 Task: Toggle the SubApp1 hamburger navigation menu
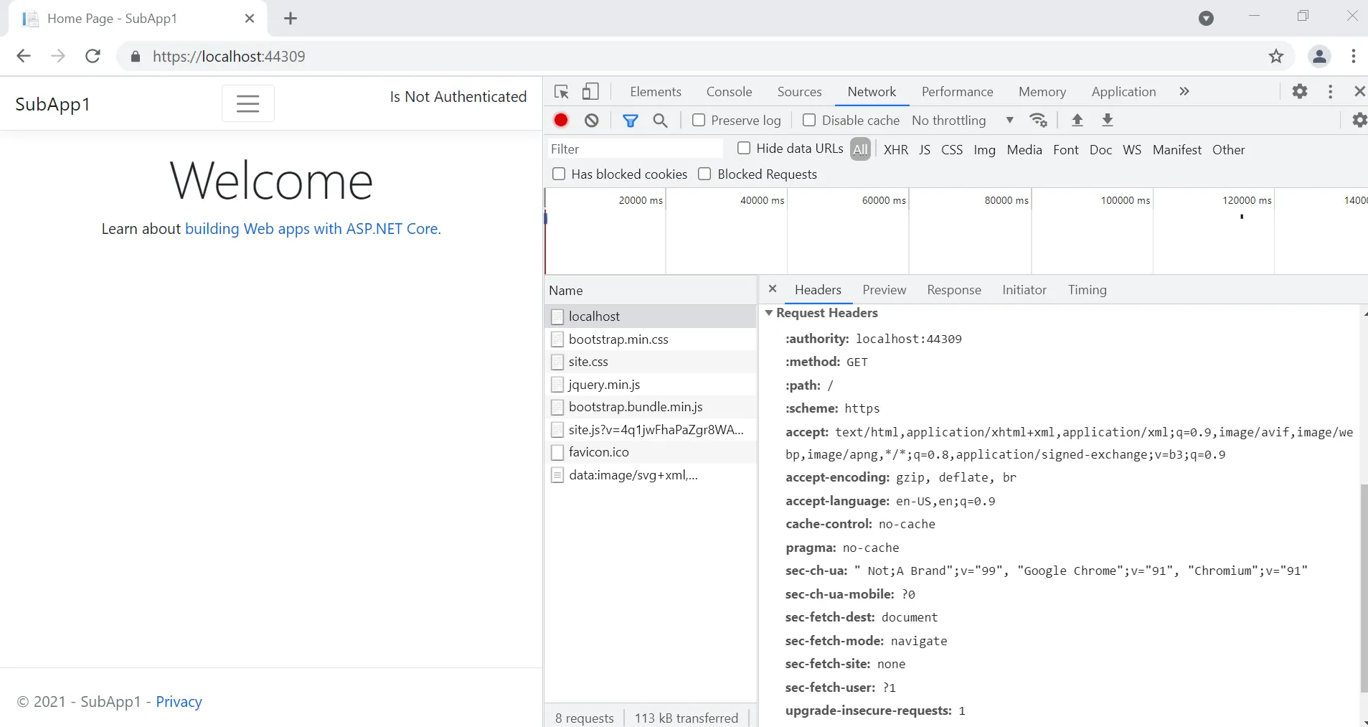248,103
